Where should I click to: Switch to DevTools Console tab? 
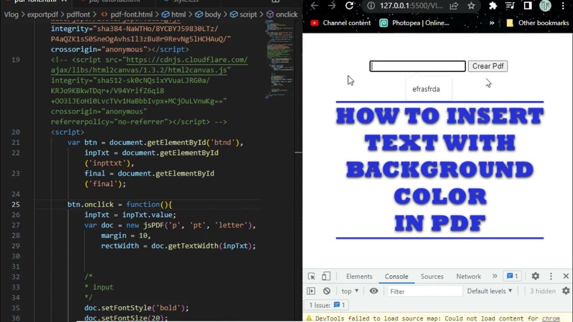397,276
